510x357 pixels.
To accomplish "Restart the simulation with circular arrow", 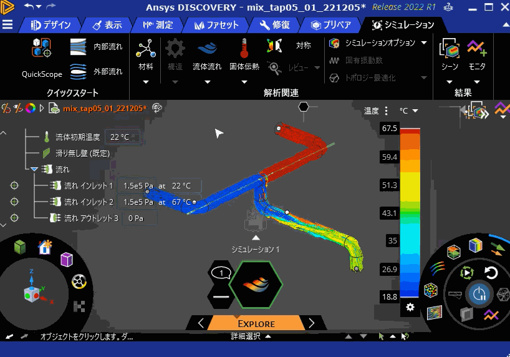I will click(x=491, y=273).
